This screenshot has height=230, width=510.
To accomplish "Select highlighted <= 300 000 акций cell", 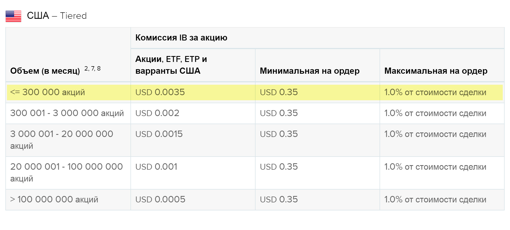I will [69, 92].
